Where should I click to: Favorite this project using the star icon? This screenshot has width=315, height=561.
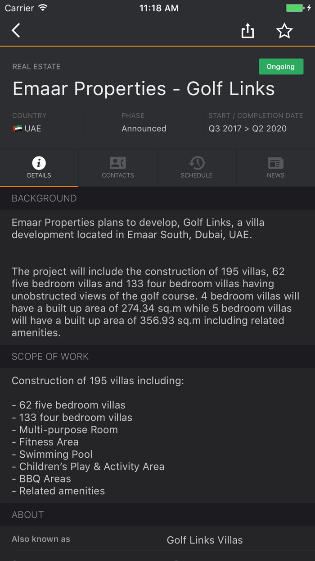(284, 31)
